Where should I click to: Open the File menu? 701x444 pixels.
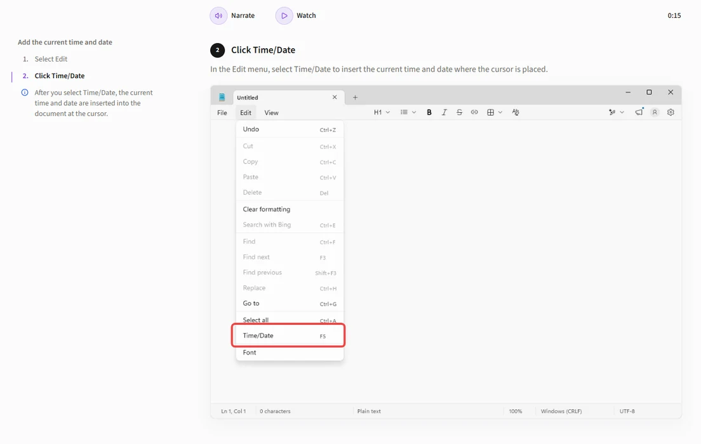222,113
